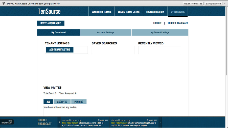The width and height of the screenshot is (228, 128).
Task: Click Add Tenant Listing button
Action: pos(60,50)
